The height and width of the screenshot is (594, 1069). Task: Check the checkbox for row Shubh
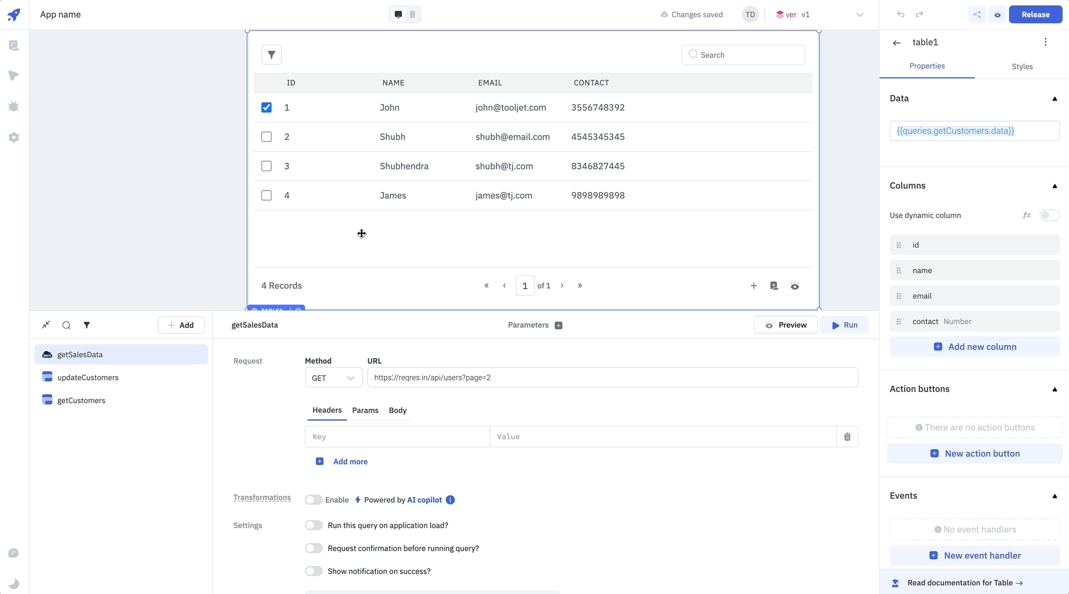[267, 137]
